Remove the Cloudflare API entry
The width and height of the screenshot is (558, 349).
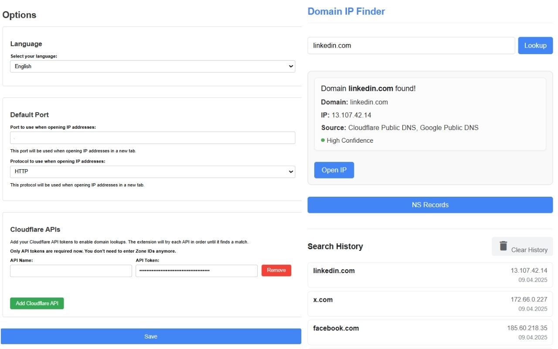tap(276, 270)
